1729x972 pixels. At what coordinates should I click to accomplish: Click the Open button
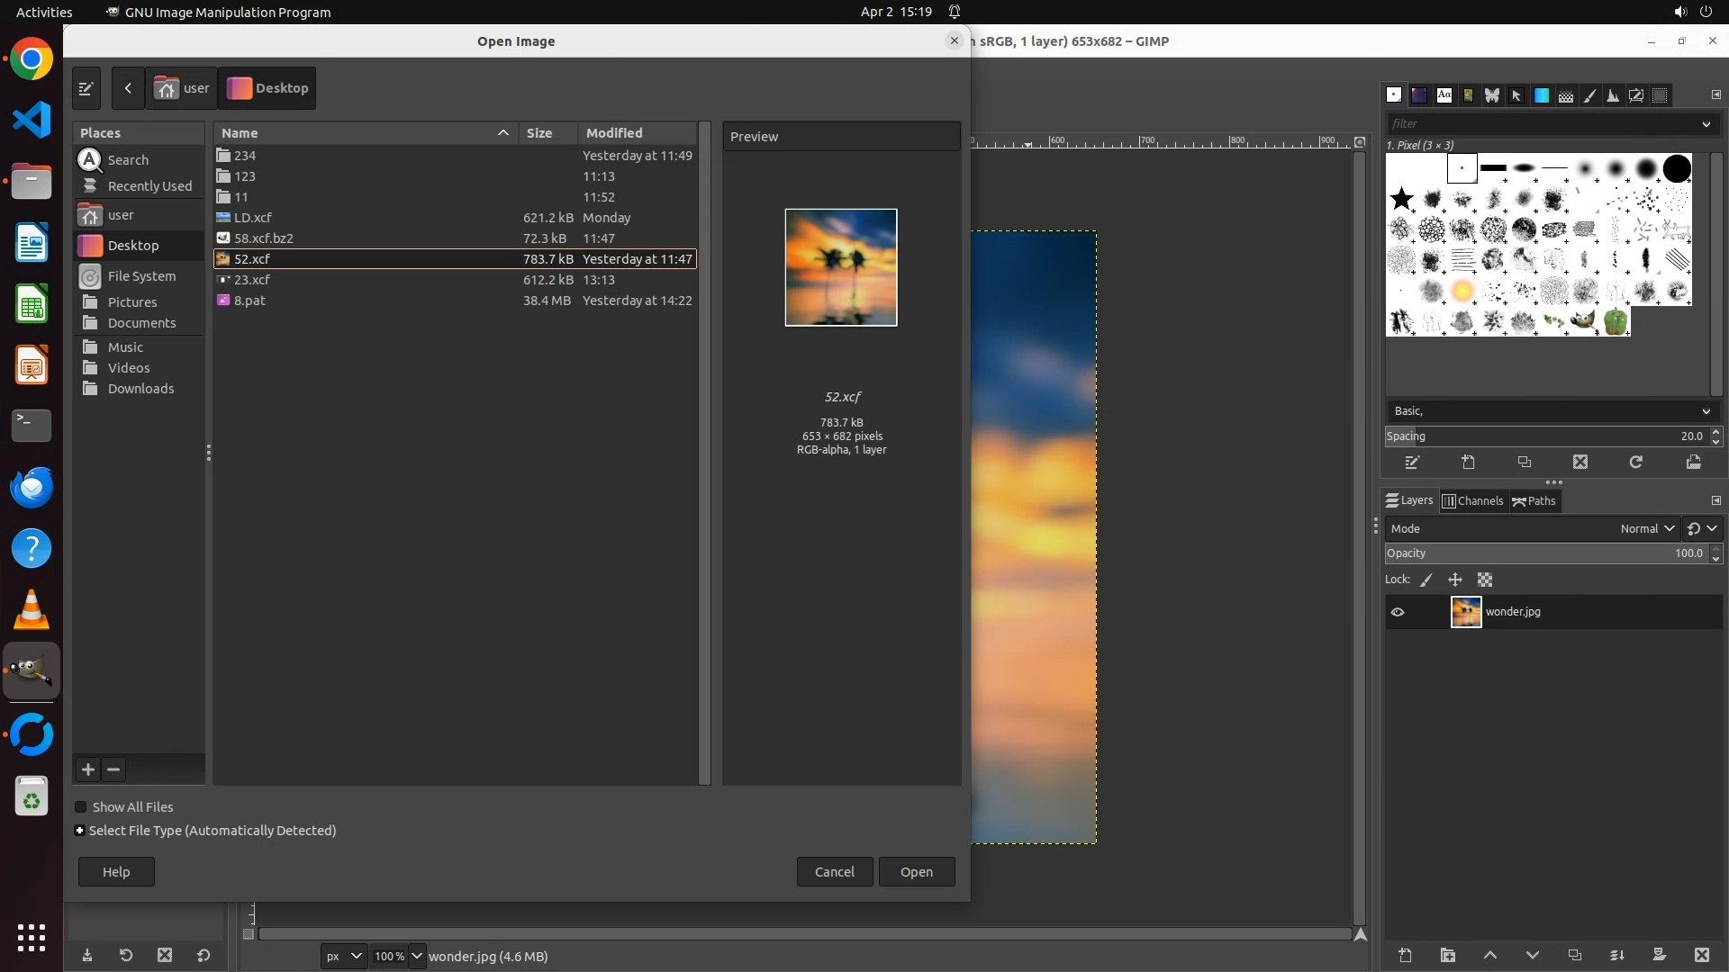916,872
